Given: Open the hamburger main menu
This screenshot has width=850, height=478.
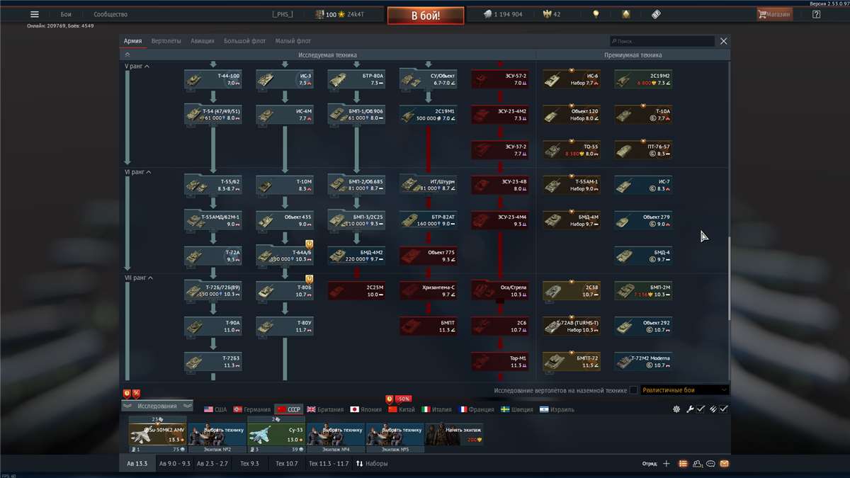Looking at the screenshot, I should click(35, 14).
